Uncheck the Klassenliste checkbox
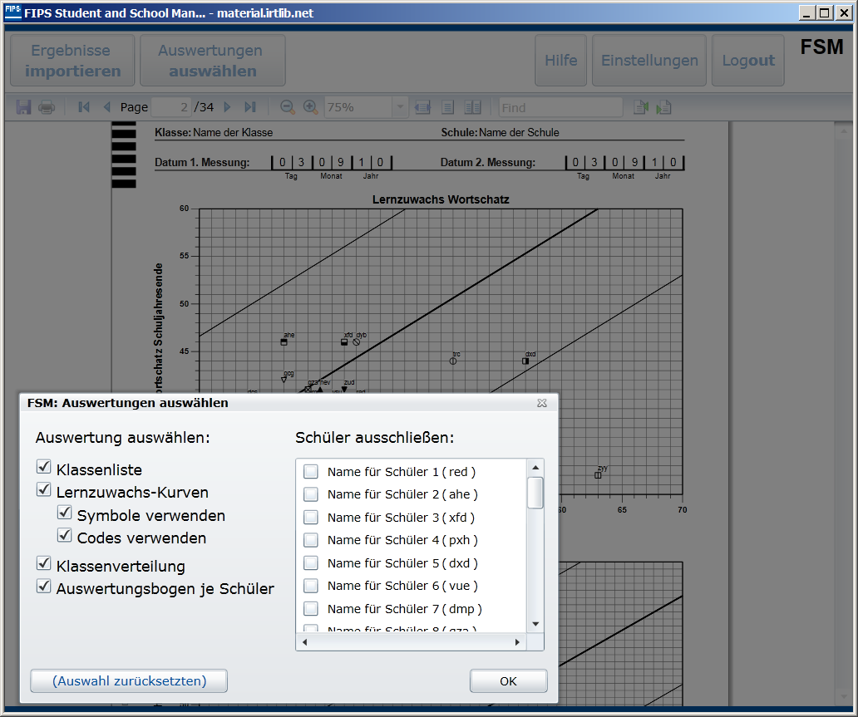Viewport: 858px width, 717px height. click(44, 469)
